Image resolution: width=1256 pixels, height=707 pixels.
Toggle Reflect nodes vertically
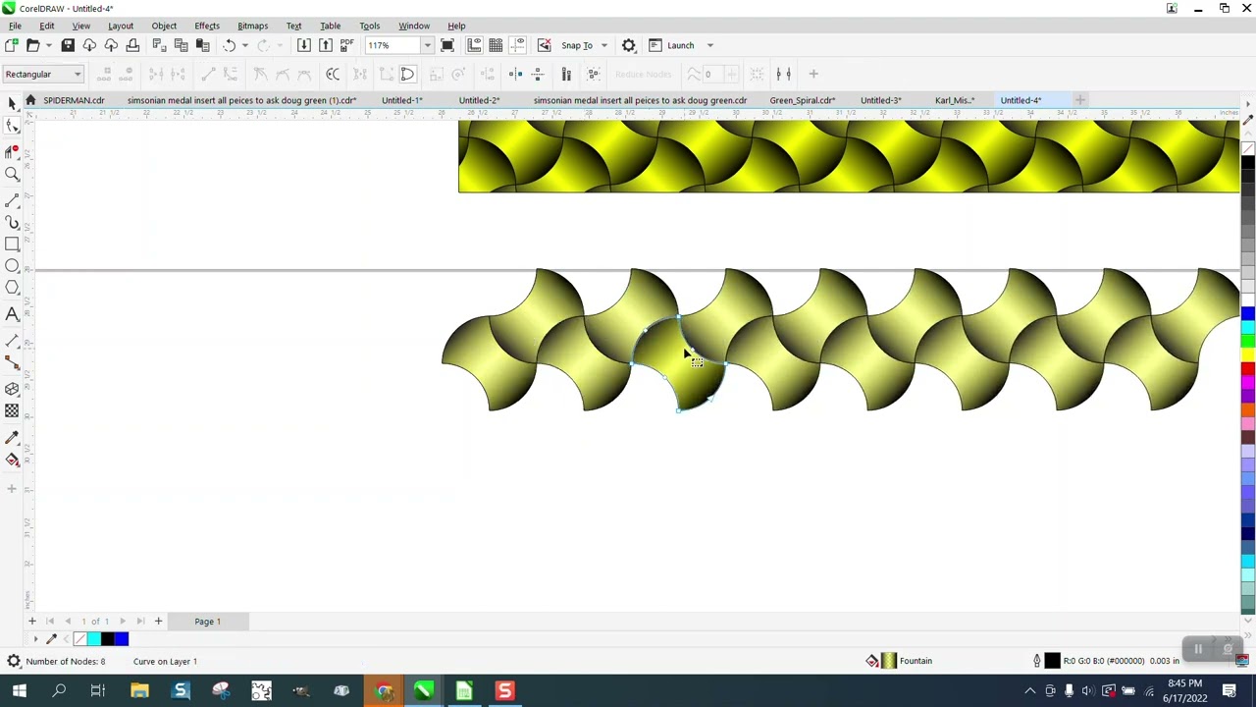click(537, 74)
